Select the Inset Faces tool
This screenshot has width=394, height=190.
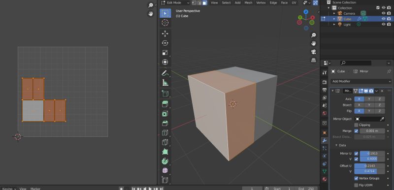[x=165, y=114]
